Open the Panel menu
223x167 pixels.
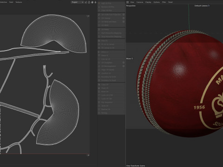coord(171,2)
